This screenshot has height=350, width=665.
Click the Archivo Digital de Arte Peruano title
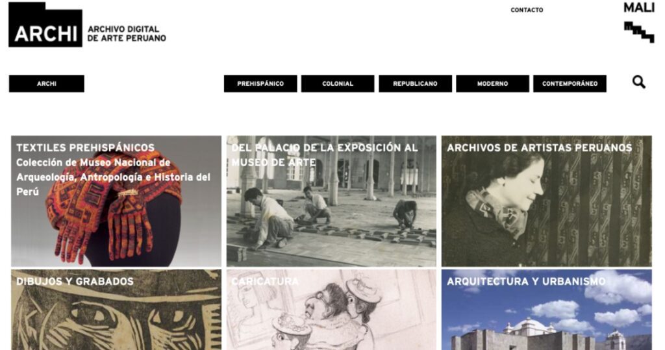click(x=127, y=34)
